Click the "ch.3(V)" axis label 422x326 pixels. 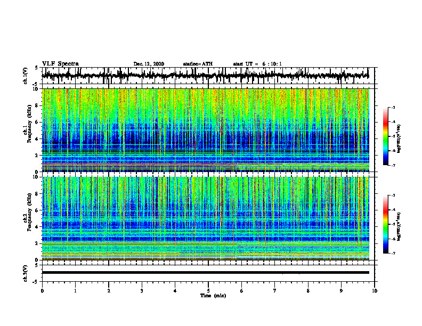click(x=25, y=274)
